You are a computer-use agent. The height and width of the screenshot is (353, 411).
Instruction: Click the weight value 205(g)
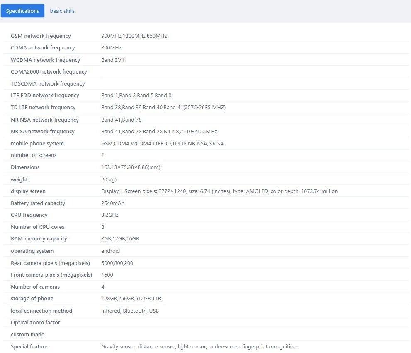(109, 180)
